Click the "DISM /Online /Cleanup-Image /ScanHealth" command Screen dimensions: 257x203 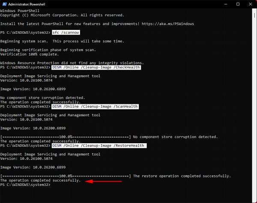[x=95, y=106]
